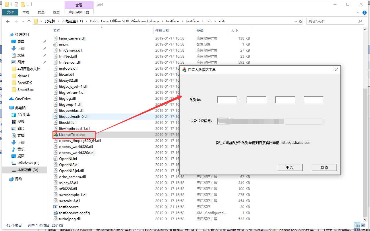Select opencv_world320.dll file

click(x=76, y=146)
